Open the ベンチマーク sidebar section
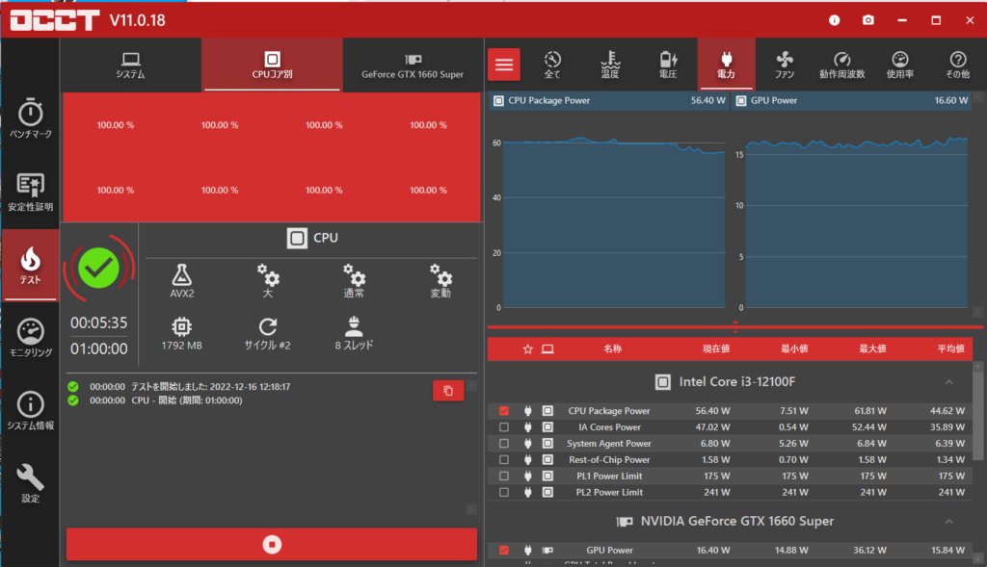 click(30, 118)
